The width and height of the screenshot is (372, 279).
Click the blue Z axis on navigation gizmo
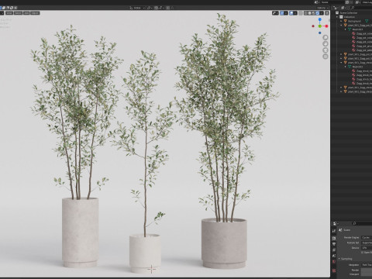320,19
